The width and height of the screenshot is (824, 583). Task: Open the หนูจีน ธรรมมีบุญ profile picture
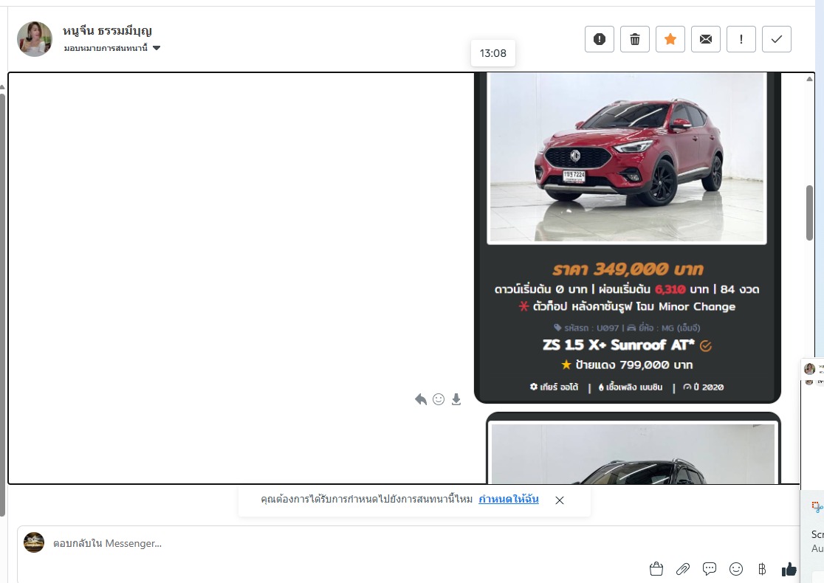(35, 39)
